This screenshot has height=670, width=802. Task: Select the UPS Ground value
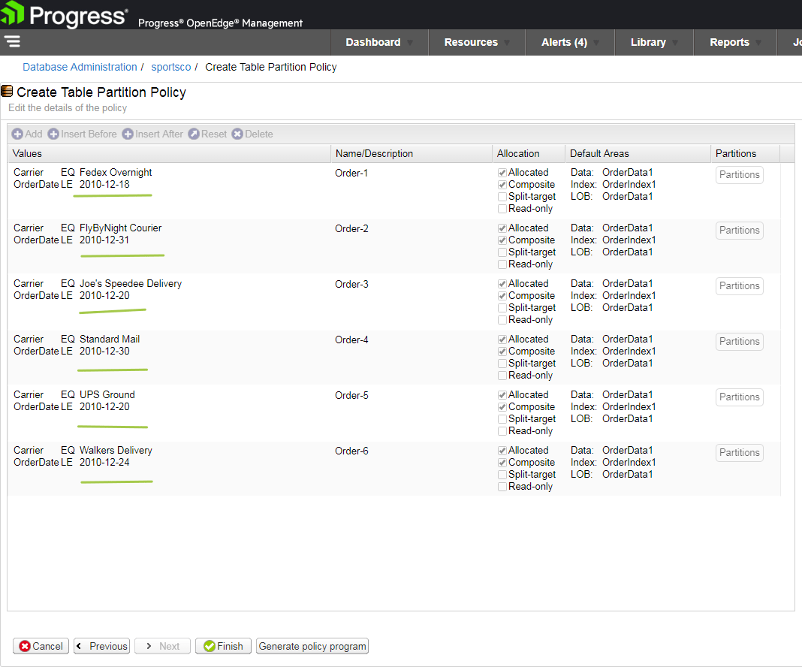107,395
